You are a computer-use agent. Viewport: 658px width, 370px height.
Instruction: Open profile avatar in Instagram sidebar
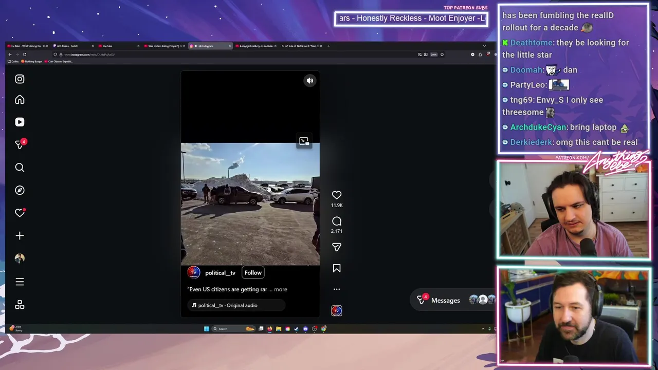click(20, 258)
